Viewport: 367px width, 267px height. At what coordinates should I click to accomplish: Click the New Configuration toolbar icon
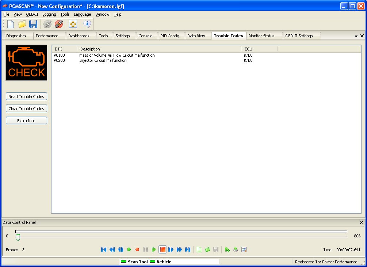point(11,24)
